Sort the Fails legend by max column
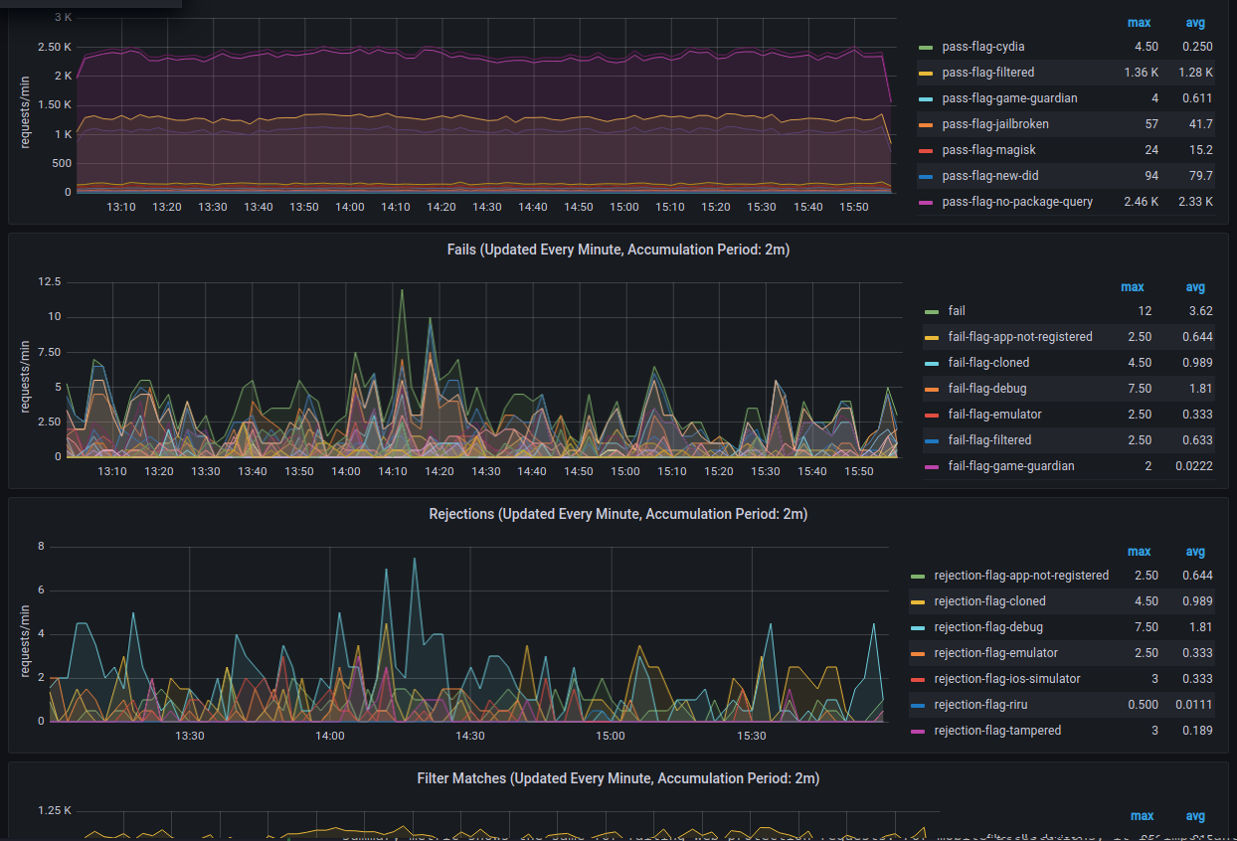 point(1132,286)
